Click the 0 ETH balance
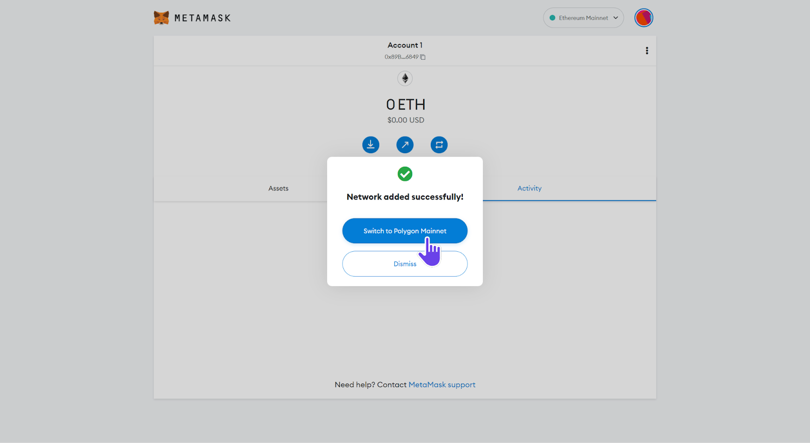This screenshot has height=443, width=810. point(406,105)
